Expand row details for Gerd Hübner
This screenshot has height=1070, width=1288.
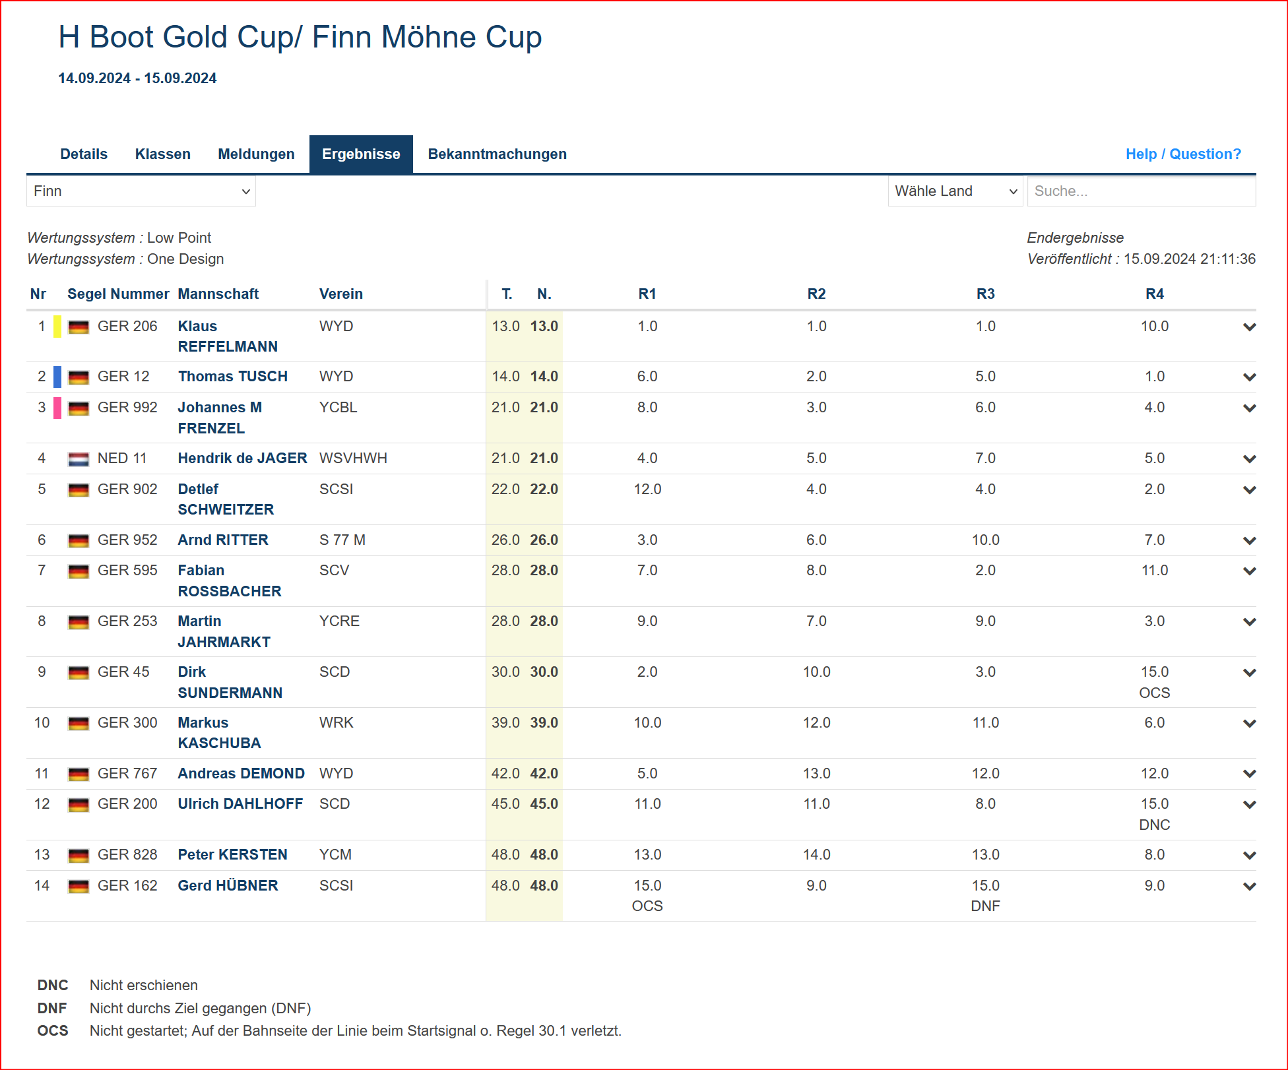click(1249, 887)
